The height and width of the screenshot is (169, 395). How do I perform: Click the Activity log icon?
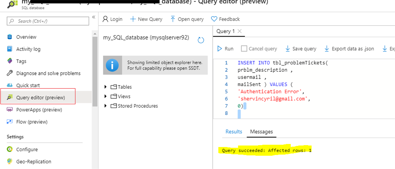pyautogui.click(x=10, y=49)
